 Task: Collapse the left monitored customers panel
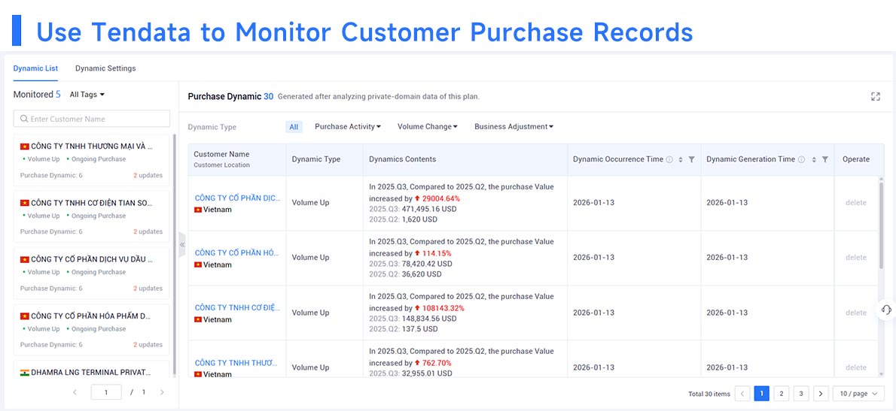[182, 244]
